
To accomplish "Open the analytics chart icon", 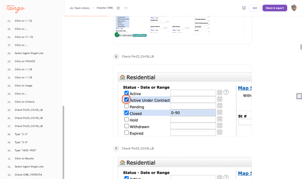I will (x=244, y=8).
